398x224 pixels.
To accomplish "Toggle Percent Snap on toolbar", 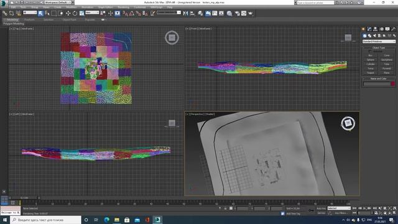I will pyautogui.click(x=138, y=13).
